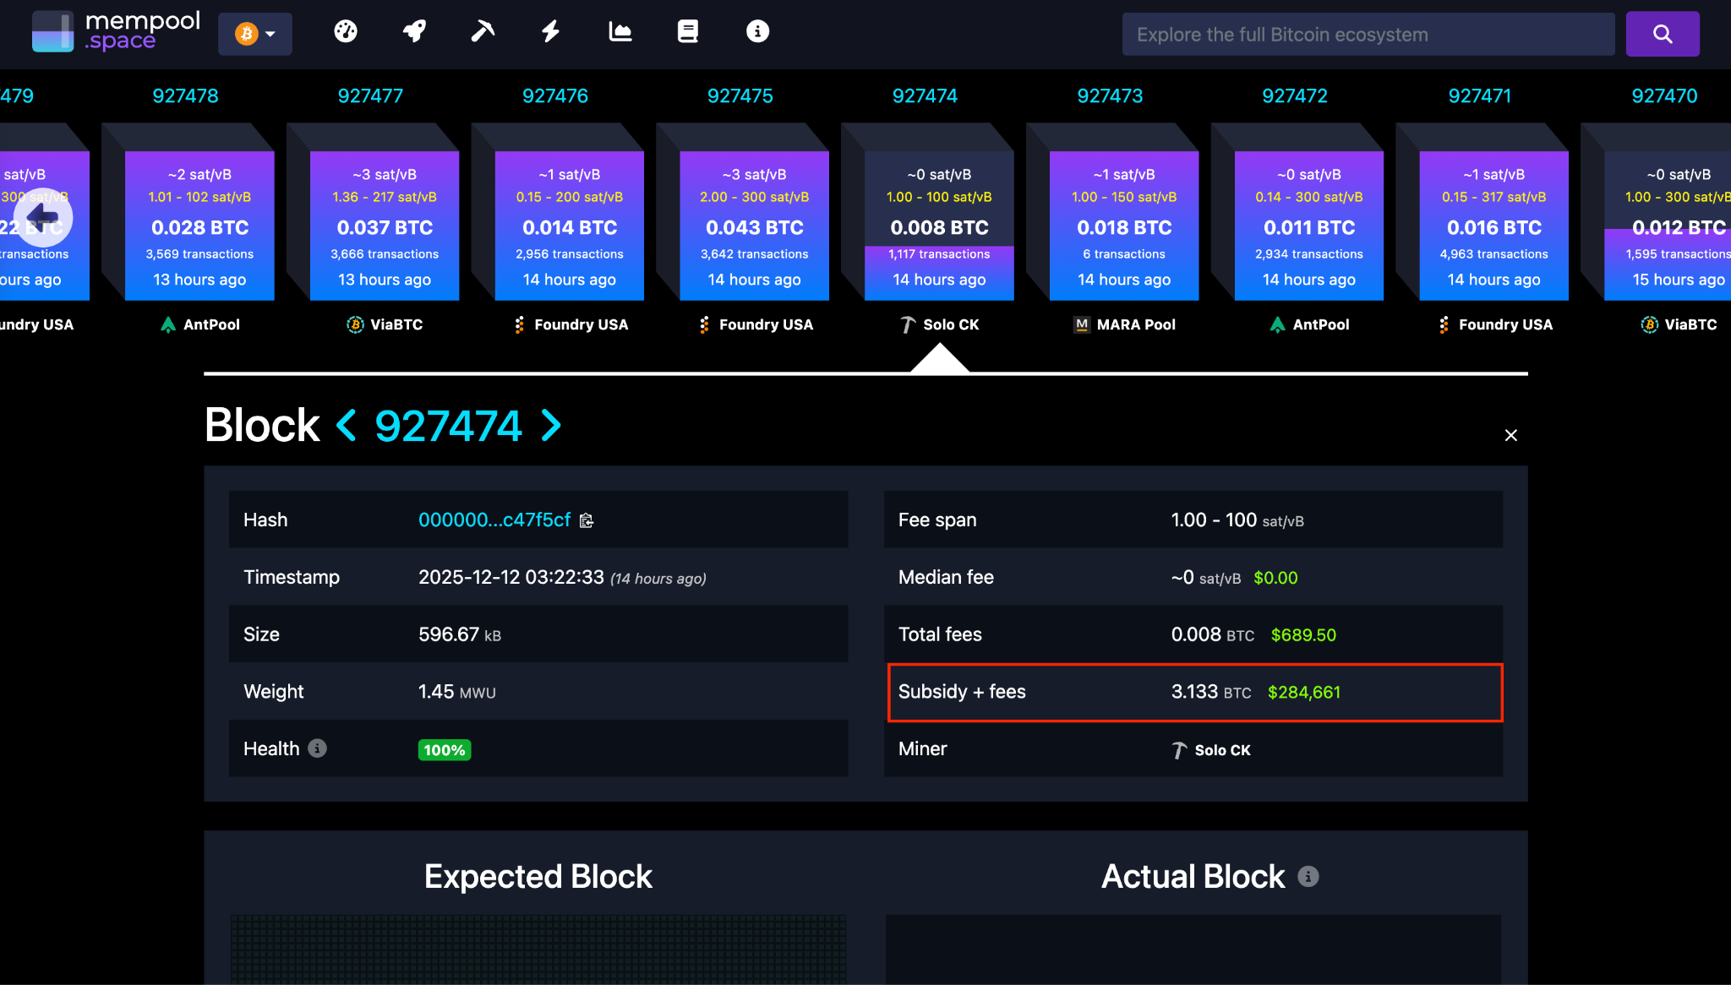Open the graphs chart icon
1731x985 pixels.
[x=620, y=32]
